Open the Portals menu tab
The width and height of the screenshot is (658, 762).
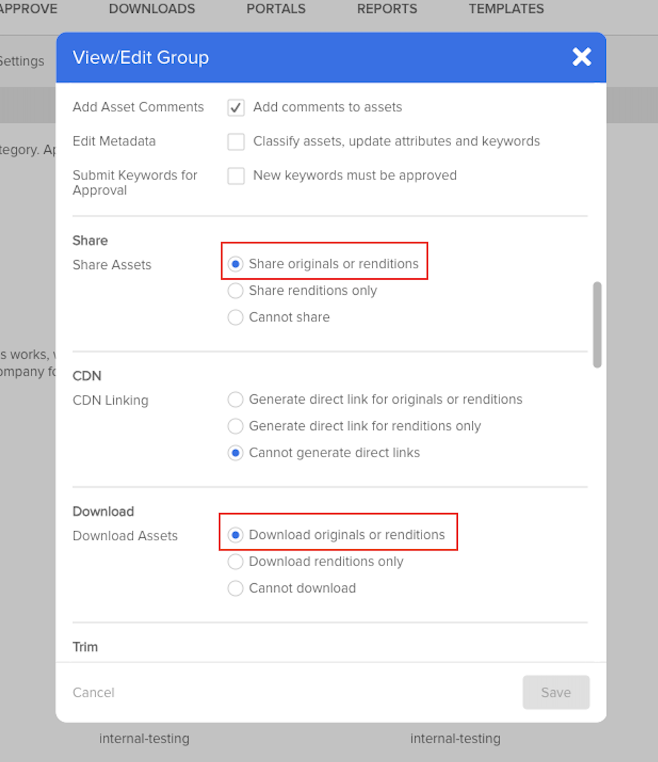pyautogui.click(x=276, y=9)
